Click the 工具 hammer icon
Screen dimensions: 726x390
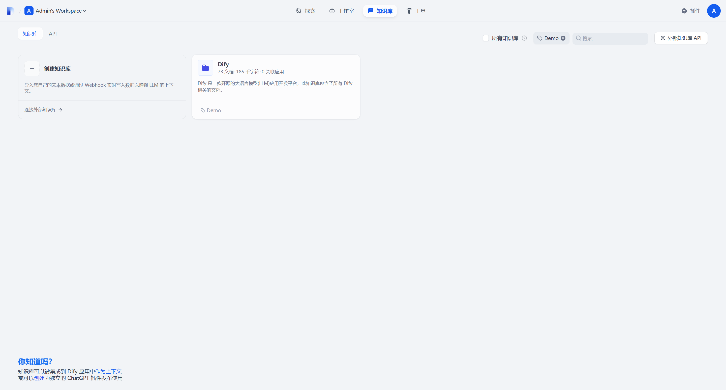pyautogui.click(x=409, y=11)
